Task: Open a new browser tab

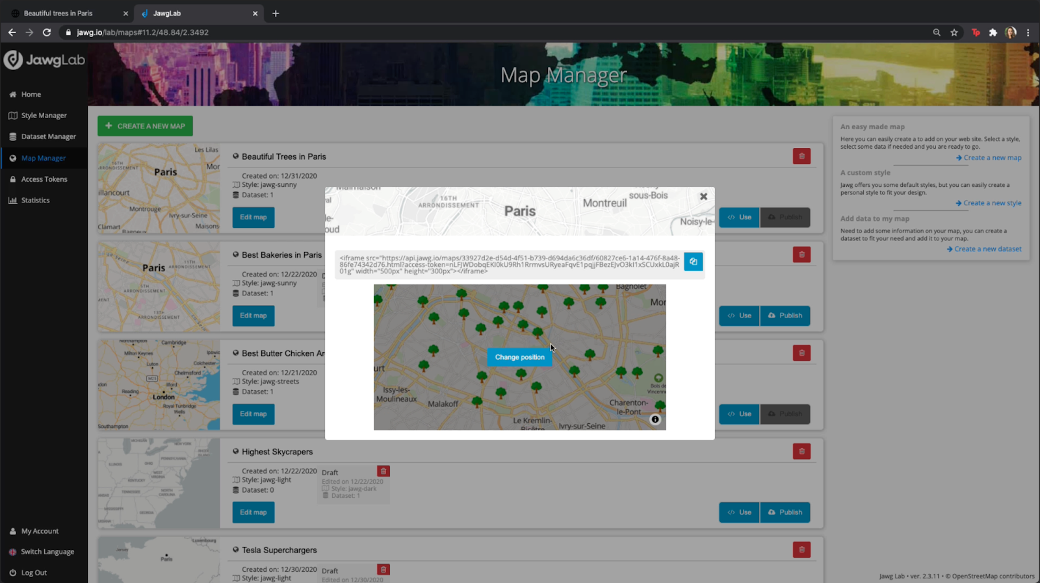Action: coord(276,13)
